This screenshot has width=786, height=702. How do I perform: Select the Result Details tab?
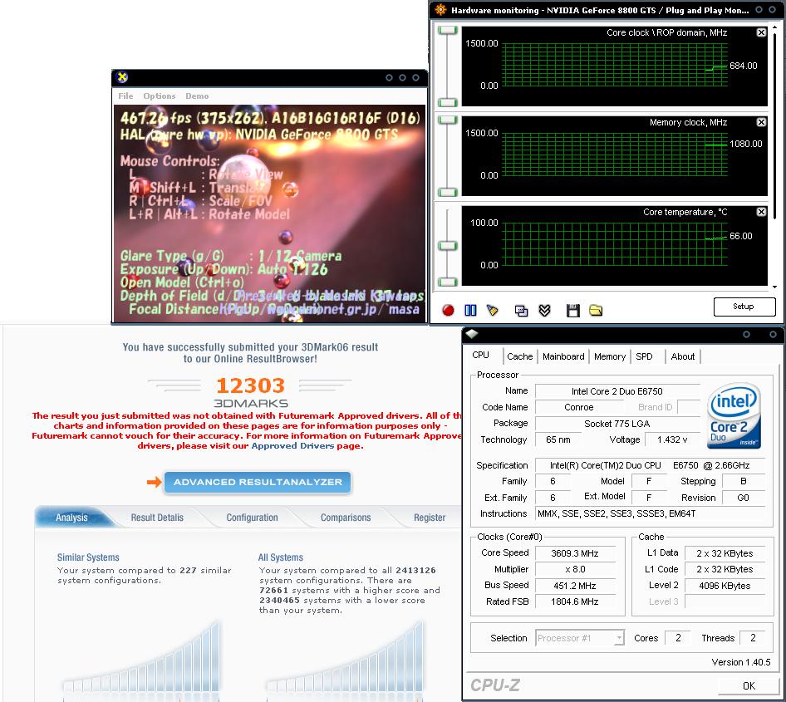157,518
